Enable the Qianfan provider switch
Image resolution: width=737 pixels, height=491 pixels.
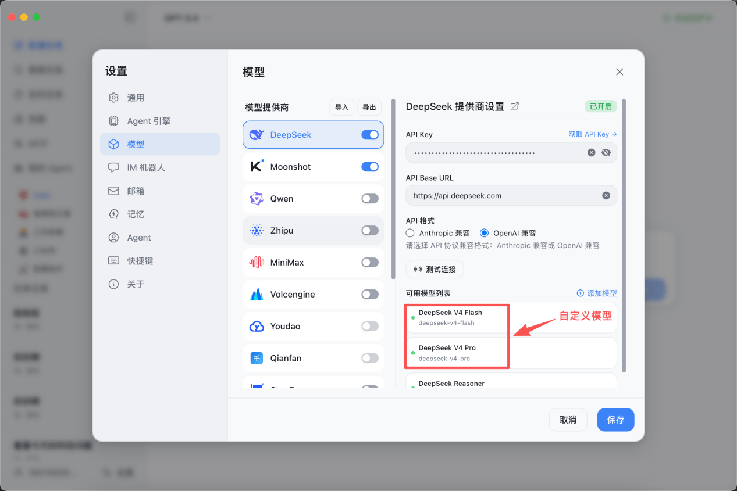click(x=370, y=358)
